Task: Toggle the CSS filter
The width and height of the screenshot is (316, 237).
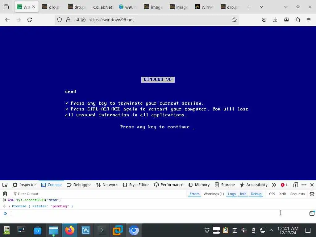Action: [x=272, y=194]
